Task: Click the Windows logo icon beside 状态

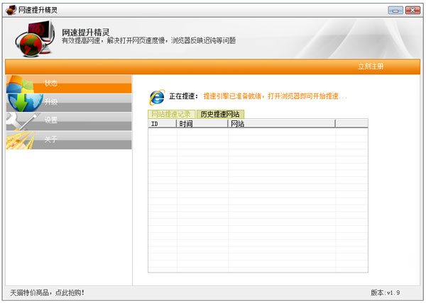Action: (20, 84)
